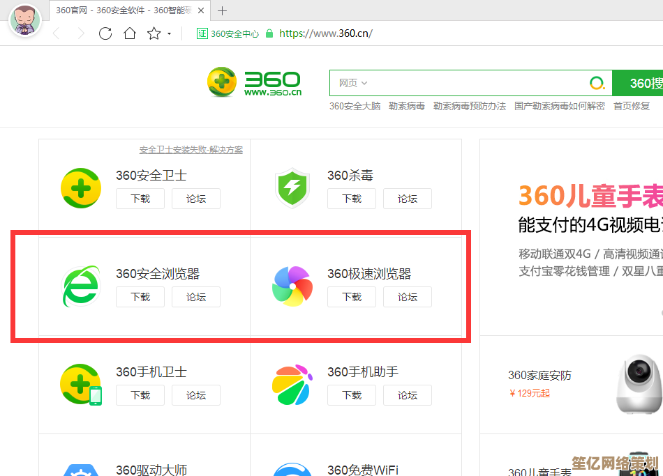The width and height of the screenshot is (663, 476).
Task: Click the 勒索病毒预防办法 hot search link
Action: point(469,106)
